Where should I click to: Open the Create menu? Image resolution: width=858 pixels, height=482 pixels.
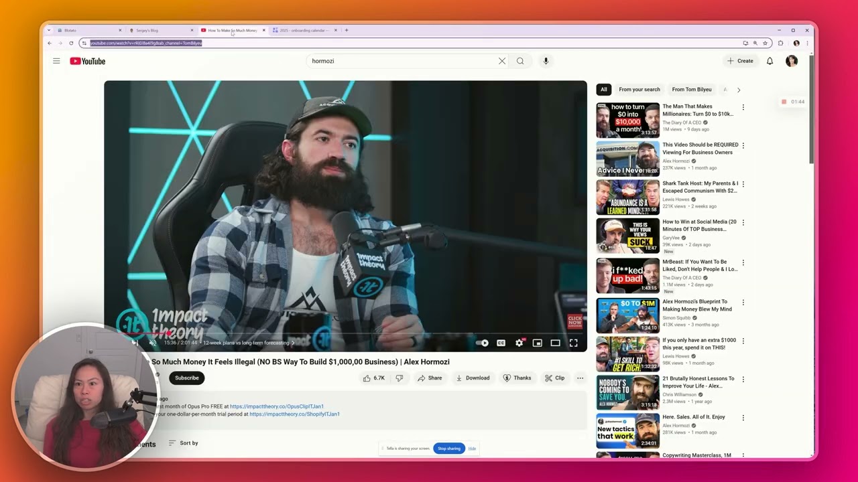(x=740, y=61)
